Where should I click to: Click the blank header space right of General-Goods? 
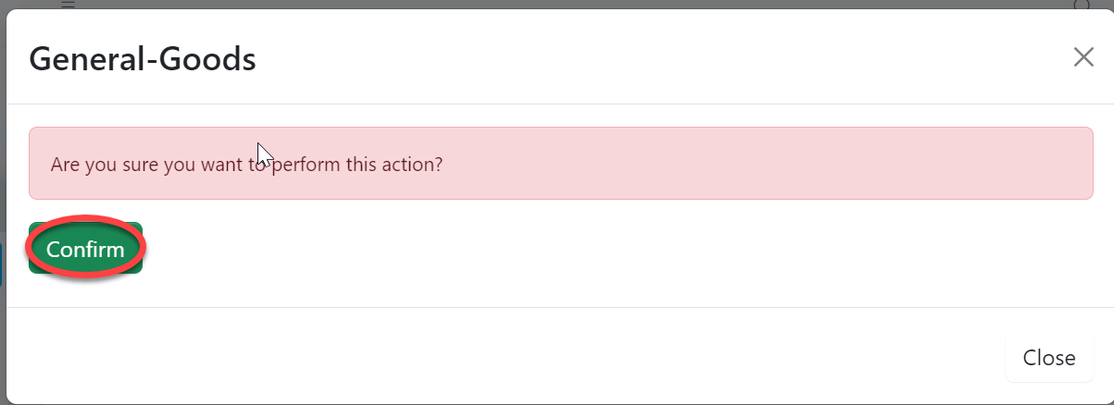(648, 59)
